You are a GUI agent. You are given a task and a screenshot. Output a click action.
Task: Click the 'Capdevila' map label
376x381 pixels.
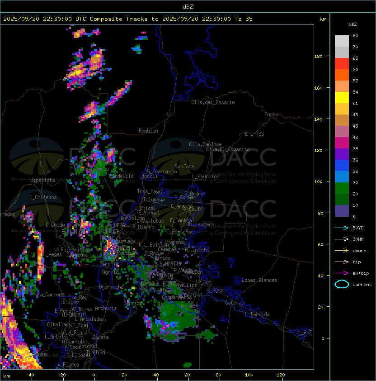pos(122,176)
